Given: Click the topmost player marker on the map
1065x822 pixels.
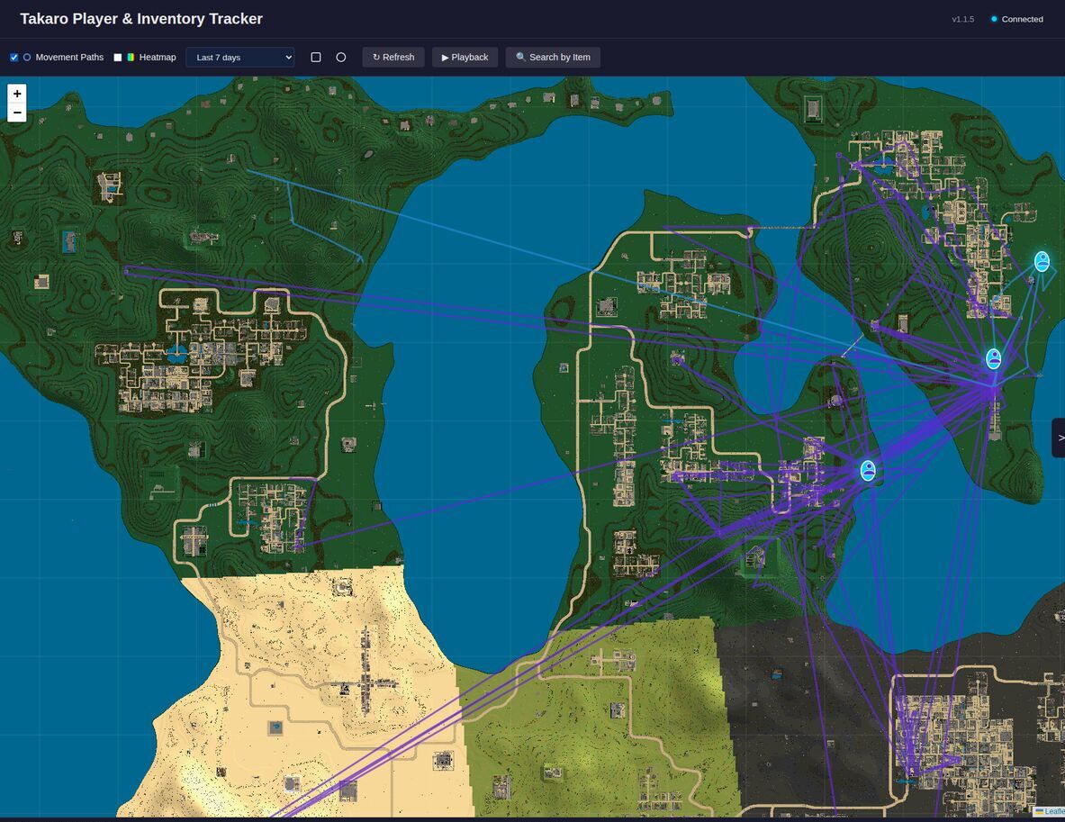Looking at the screenshot, I should (1042, 261).
